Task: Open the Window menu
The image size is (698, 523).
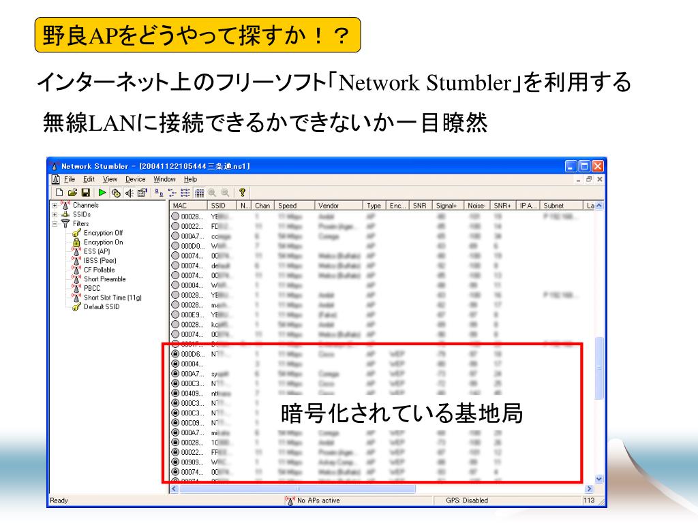Action: pyautogui.click(x=164, y=179)
